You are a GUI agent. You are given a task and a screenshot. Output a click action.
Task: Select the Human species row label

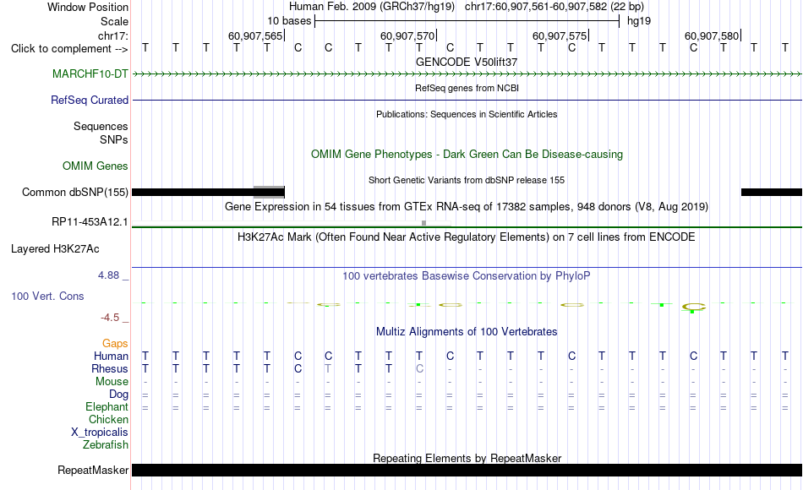click(111, 357)
